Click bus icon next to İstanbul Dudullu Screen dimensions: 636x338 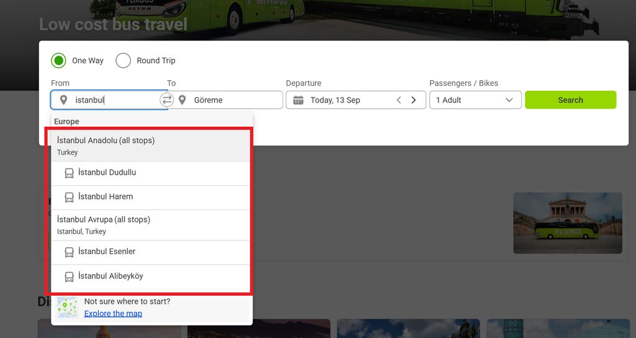(70, 173)
